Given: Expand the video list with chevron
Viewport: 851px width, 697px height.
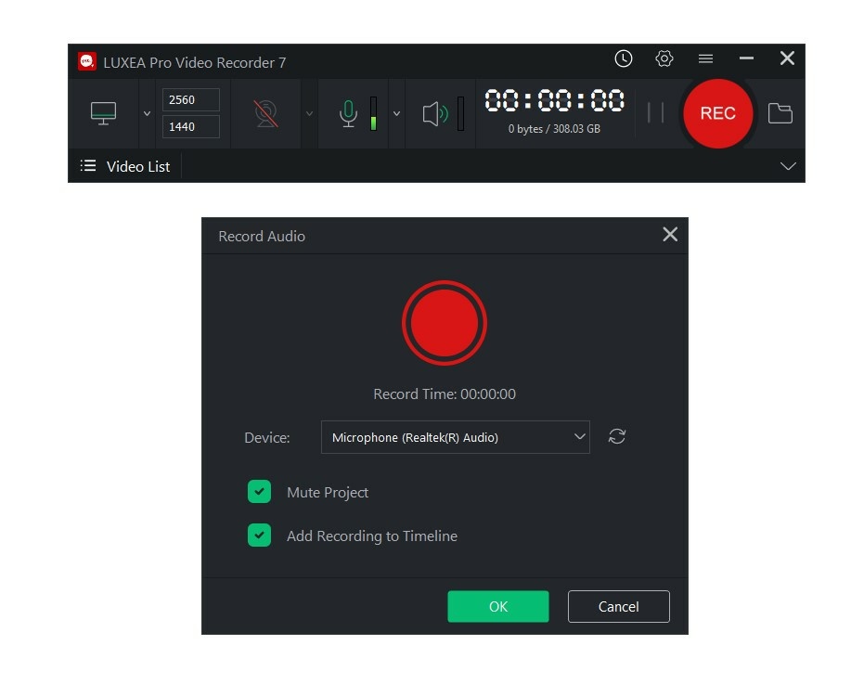Looking at the screenshot, I should click(x=788, y=166).
